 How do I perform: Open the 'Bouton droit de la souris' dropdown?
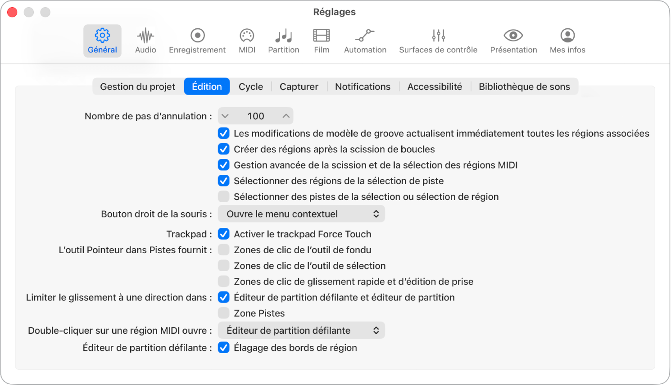point(301,213)
